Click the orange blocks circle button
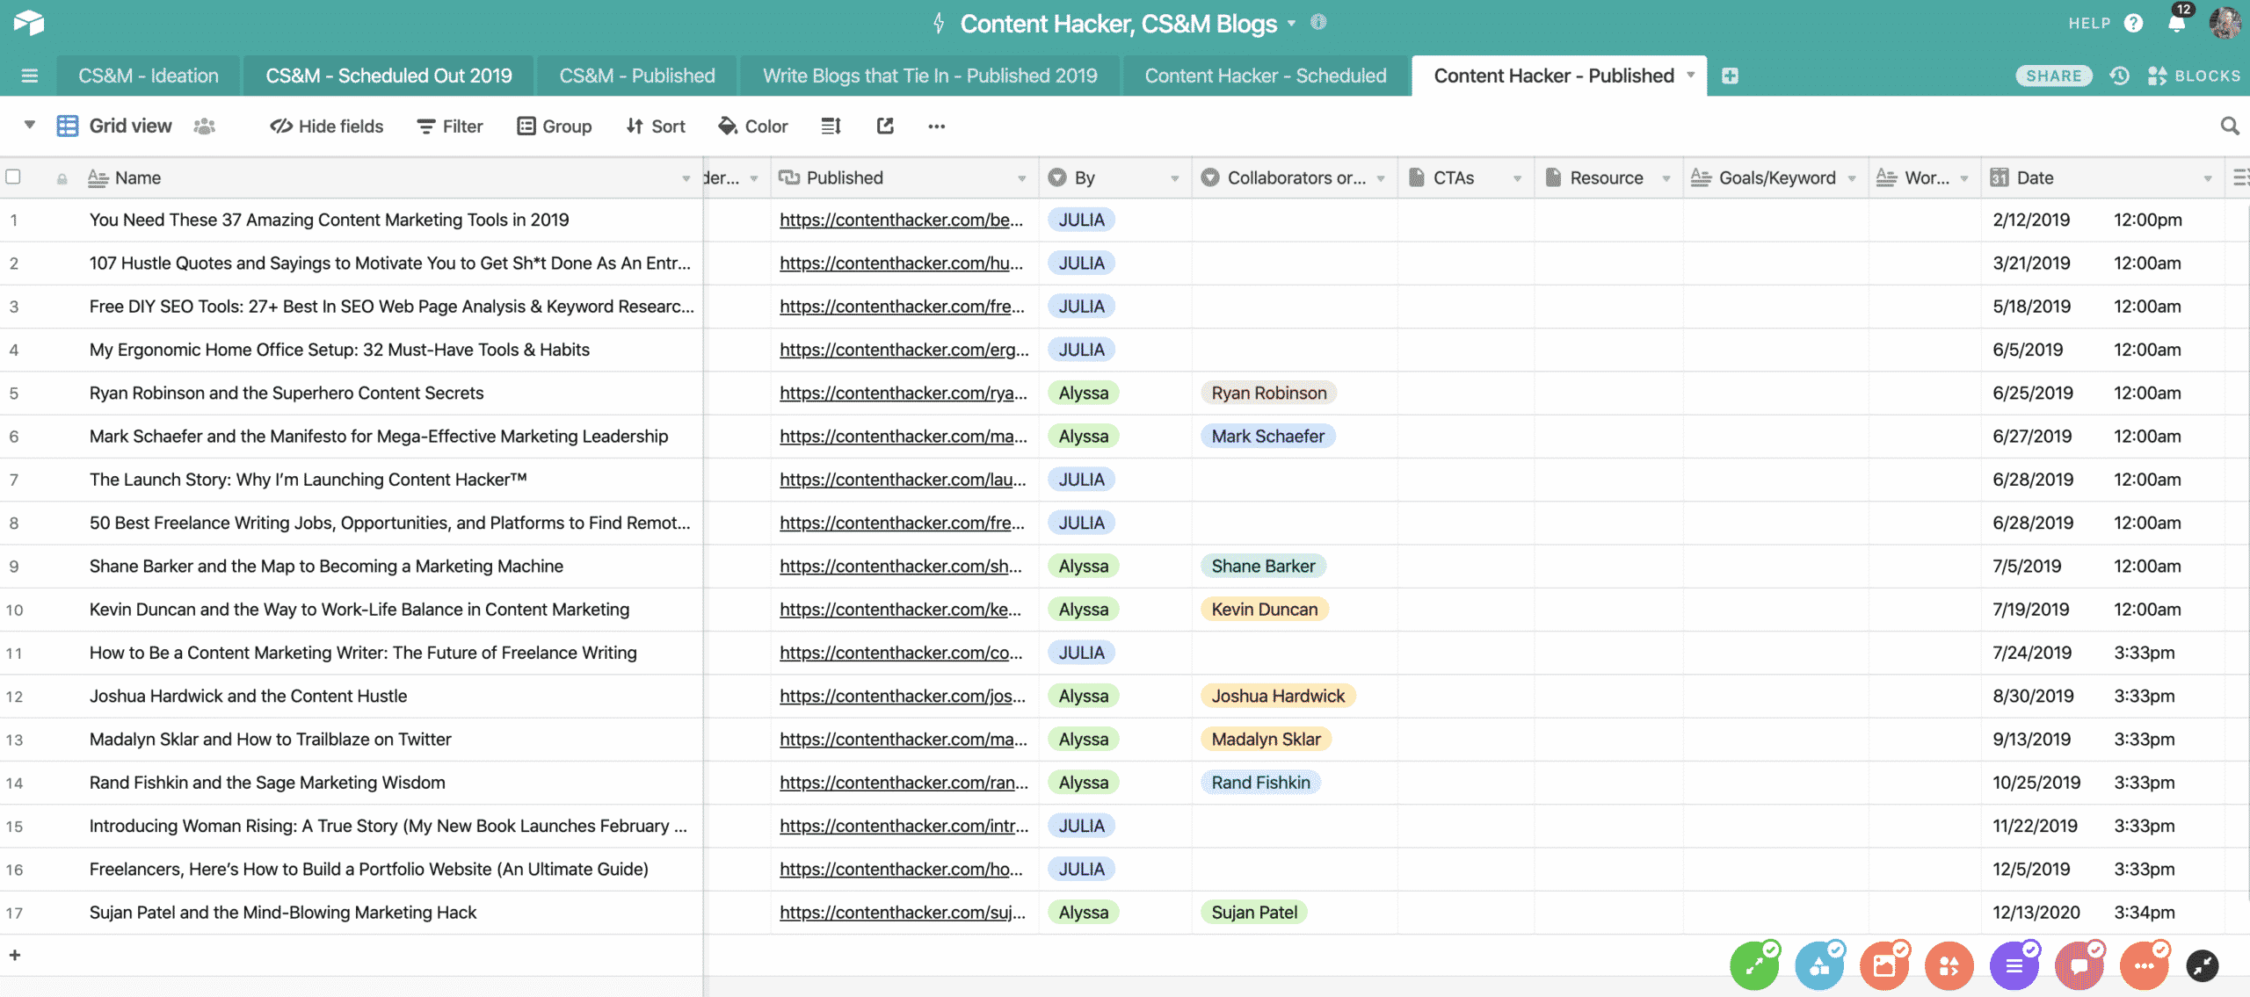The height and width of the screenshot is (997, 2250). click(x=1949, y=965)
